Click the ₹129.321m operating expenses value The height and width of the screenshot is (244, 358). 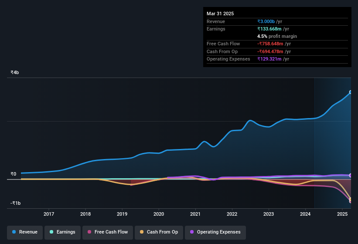click(269, 59)
